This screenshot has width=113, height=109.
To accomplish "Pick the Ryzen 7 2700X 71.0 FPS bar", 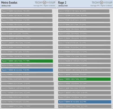I will click(27, 20).
